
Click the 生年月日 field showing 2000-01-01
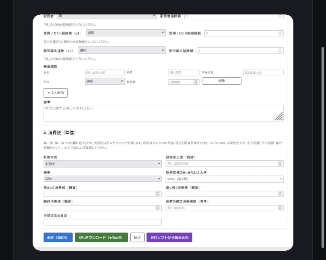tap(263, 72)
